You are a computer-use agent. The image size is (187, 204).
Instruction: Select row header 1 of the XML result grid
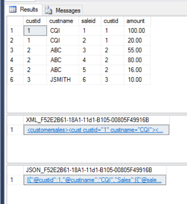coord(15,130)
